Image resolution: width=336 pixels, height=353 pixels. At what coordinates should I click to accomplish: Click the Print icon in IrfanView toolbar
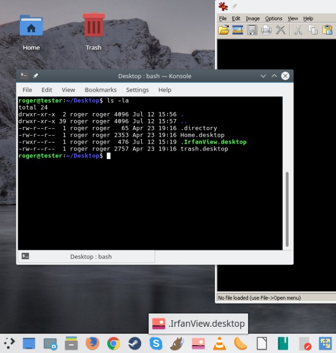(266, 30)
